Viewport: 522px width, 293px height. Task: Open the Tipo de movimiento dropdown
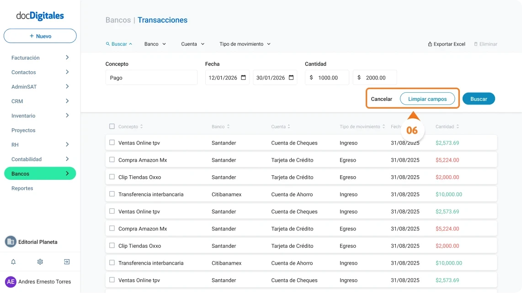click(245, 44)
